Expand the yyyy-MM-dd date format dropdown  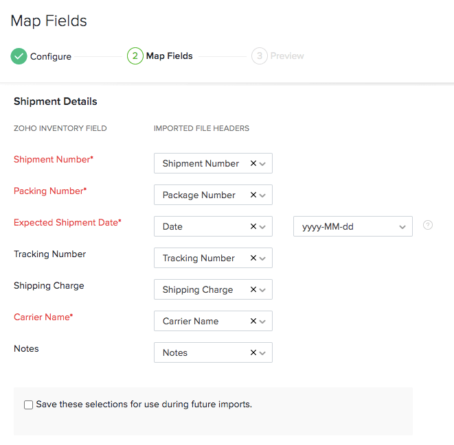pos(402,227)
